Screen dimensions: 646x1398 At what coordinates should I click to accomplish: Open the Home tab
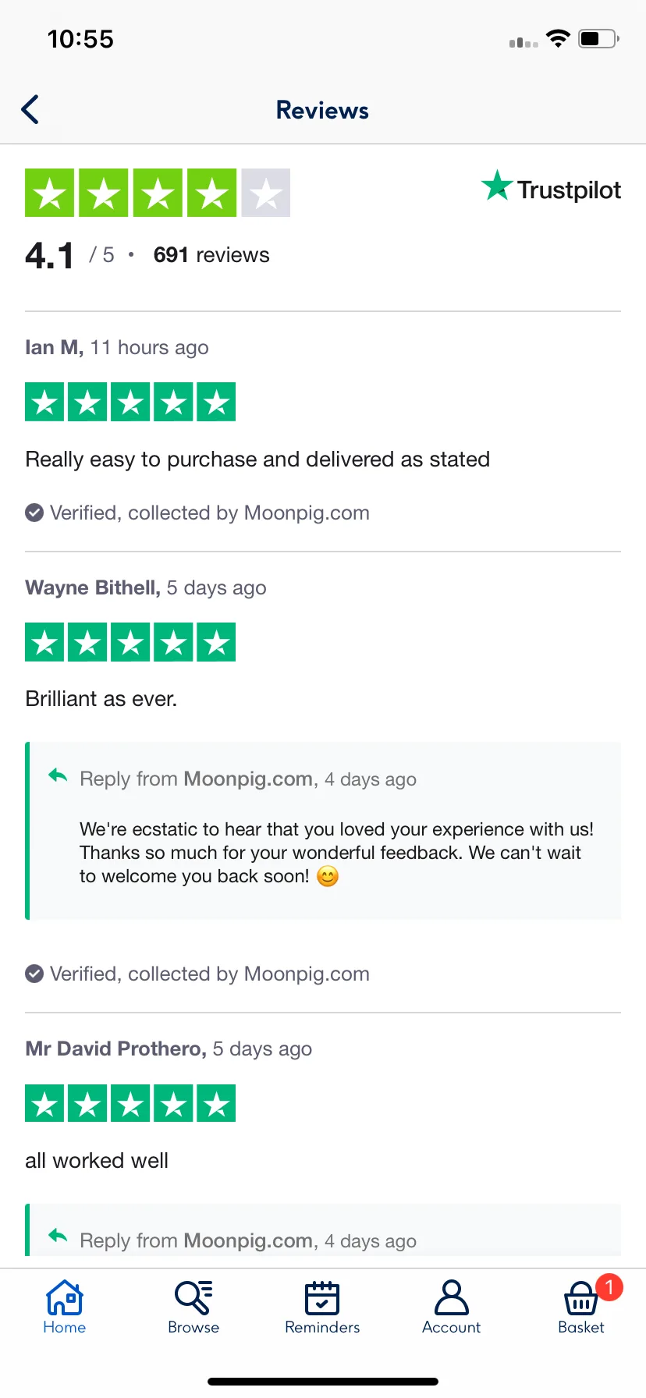pyautogui.click(x=65, y=1307)
